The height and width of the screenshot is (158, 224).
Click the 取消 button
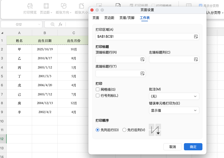pos(173,147)
